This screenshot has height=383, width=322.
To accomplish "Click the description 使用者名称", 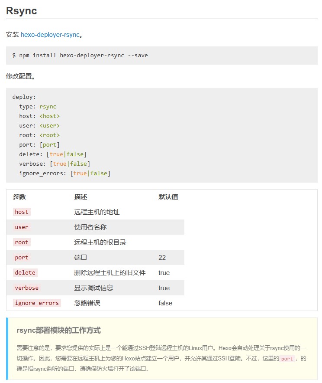I will pos(90,227).
